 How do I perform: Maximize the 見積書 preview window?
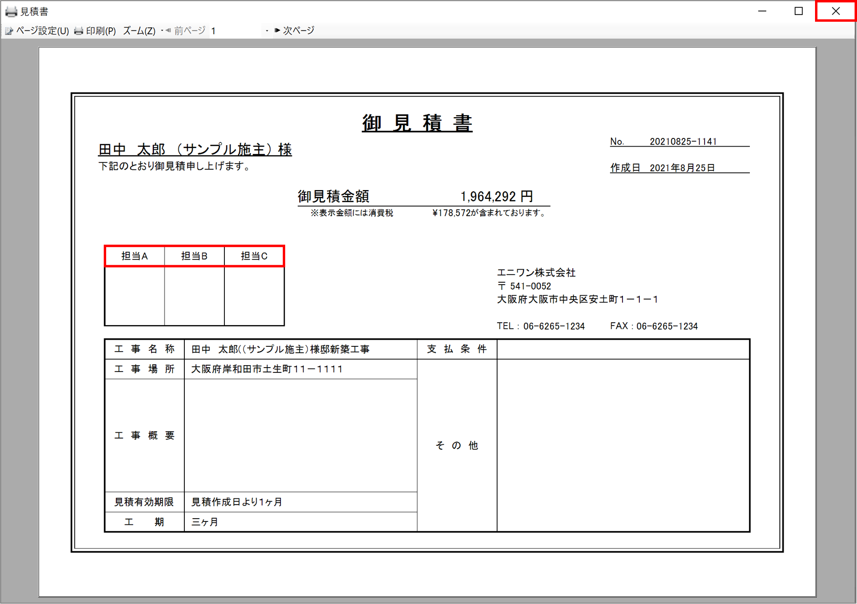(x=799, y=11)
